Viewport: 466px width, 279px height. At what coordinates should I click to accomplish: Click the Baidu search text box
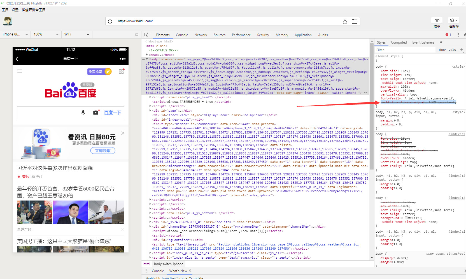coord(48,113)
